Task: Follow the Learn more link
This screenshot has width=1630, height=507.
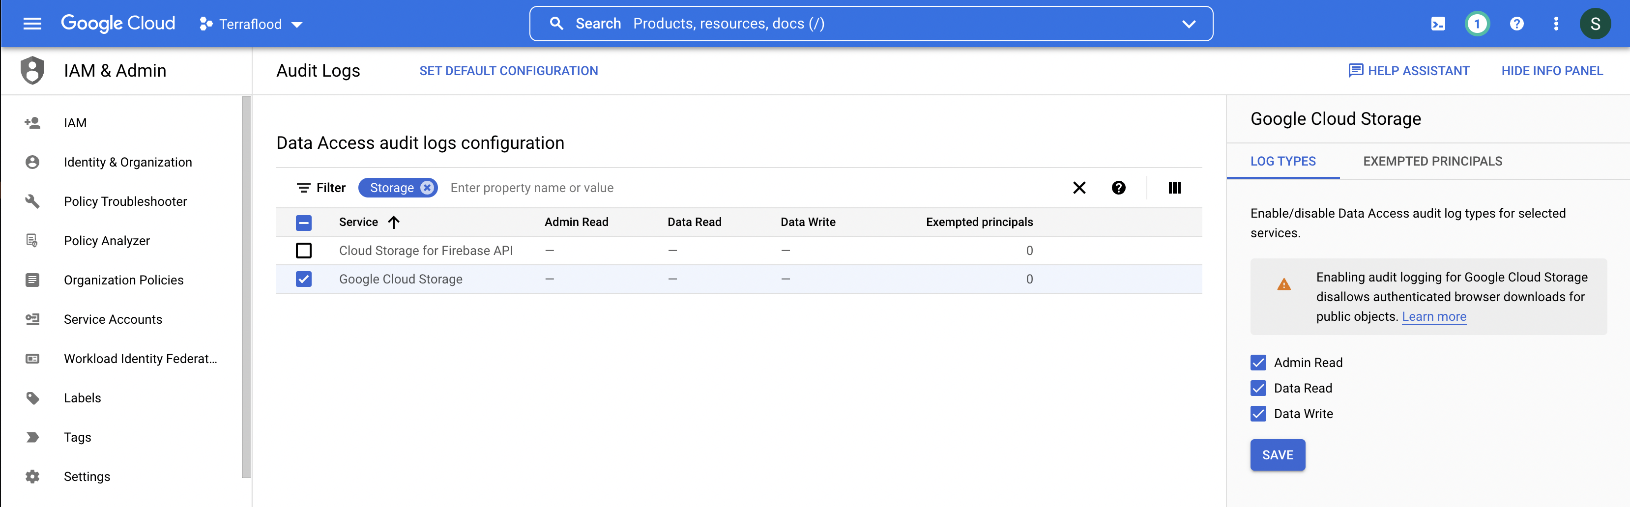Action: coord(1433,317)
